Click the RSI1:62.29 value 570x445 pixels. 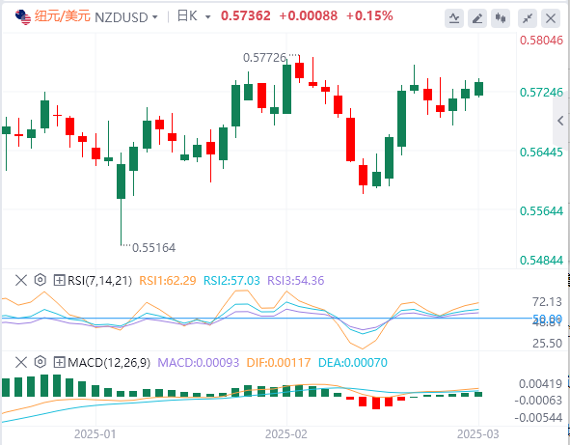[x=168, y=281]
